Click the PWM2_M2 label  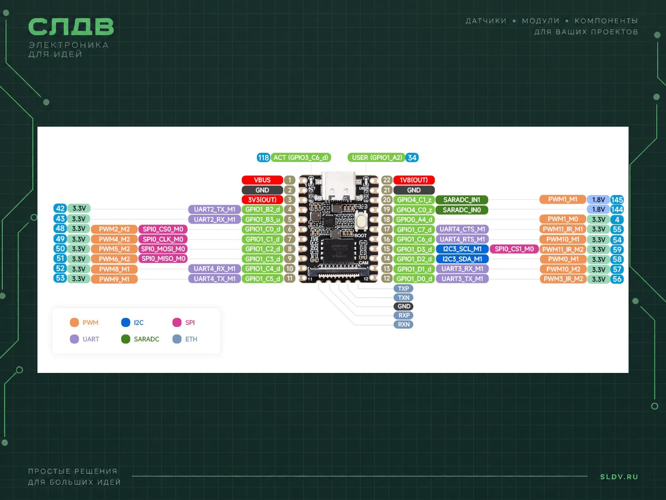pos(114,229)
